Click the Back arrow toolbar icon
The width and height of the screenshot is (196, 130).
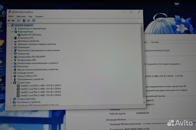click(x=9, y=21)
